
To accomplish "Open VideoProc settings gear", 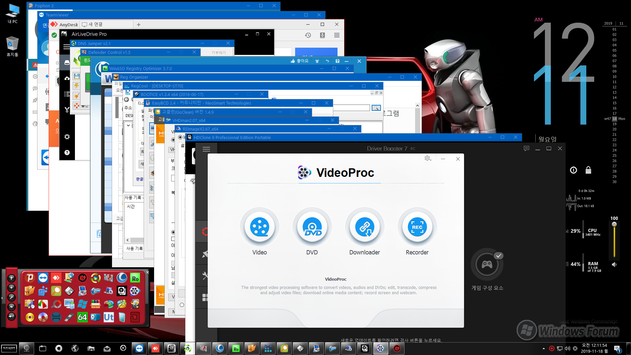I will click(x=428, y=158).
